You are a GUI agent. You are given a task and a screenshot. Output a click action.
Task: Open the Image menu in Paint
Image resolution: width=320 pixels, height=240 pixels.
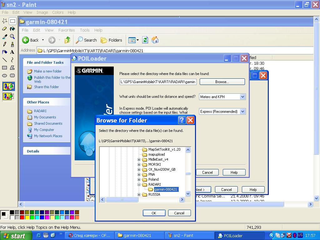click(x=42, y=12)
